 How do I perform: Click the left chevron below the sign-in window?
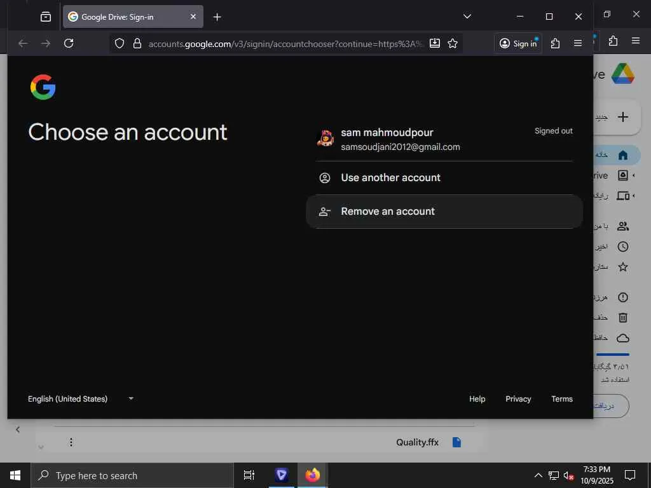coord(17,430)
